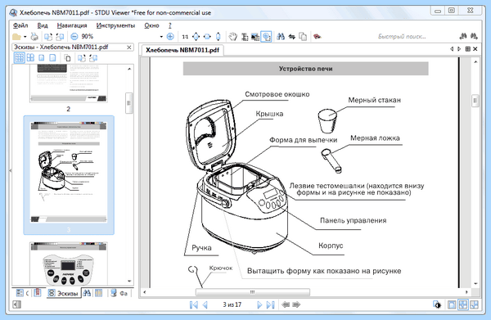This screenshot has height=320, width=491.
Task: Print the document with the printer icon
Action: coord(34,37)
